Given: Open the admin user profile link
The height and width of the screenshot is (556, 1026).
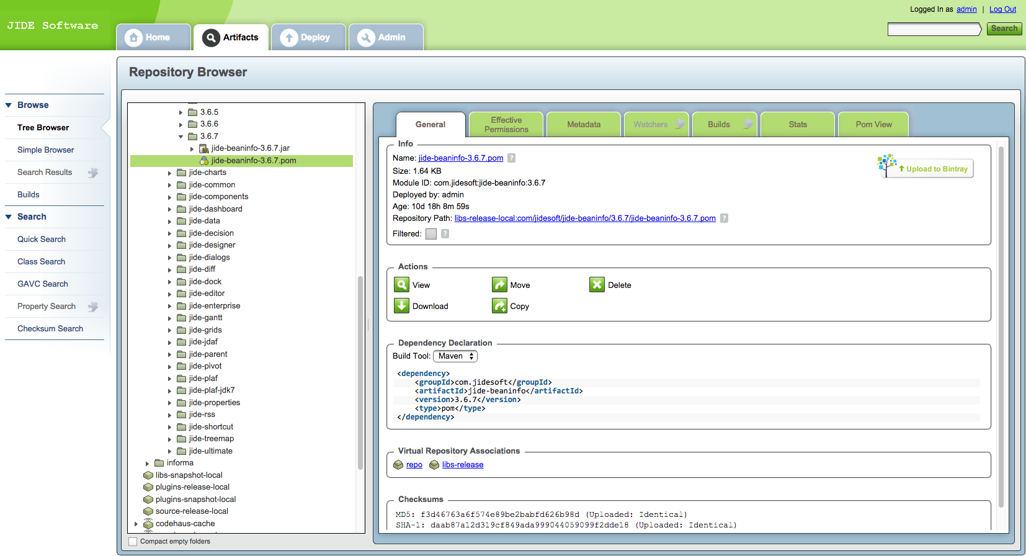Looking at the screenshot, I should (966, 9).
